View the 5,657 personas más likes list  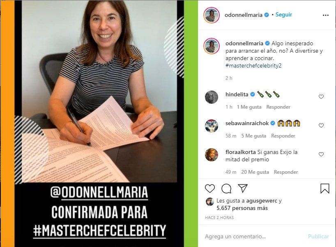click(x=242, y=208)
